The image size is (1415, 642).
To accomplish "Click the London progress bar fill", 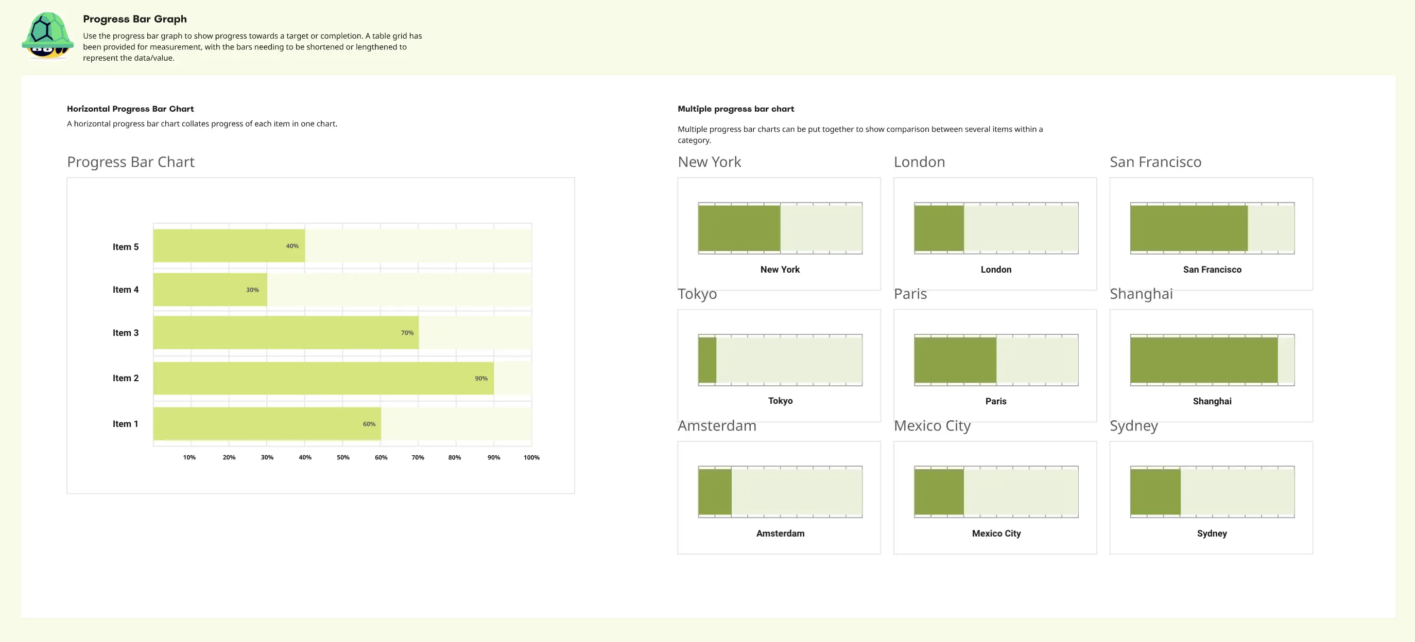I will tap(939, 228).
